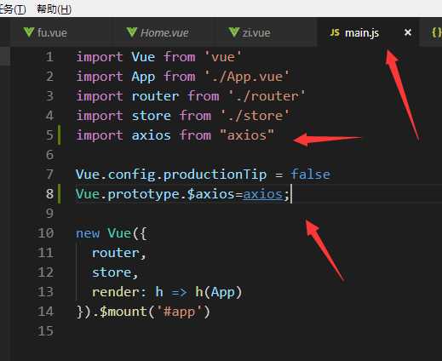This screenshot has width=442, height=361.
Task: Click the 'false' keyword on line 7
Action: pyautogui.click(x=311, y=175)
